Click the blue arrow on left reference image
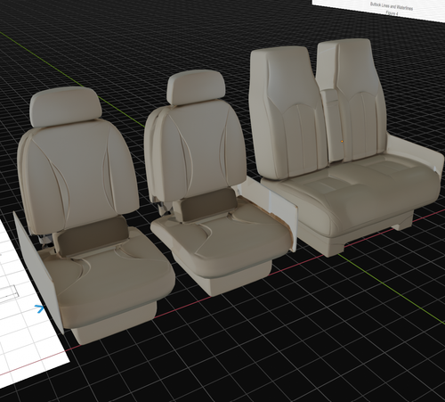 coord(39,308)
